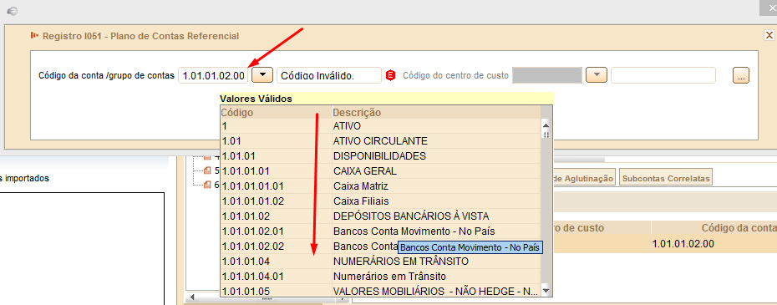
Task: Select row NUMERÁRIOS EM TRÂNSITO
Action: 381,261
